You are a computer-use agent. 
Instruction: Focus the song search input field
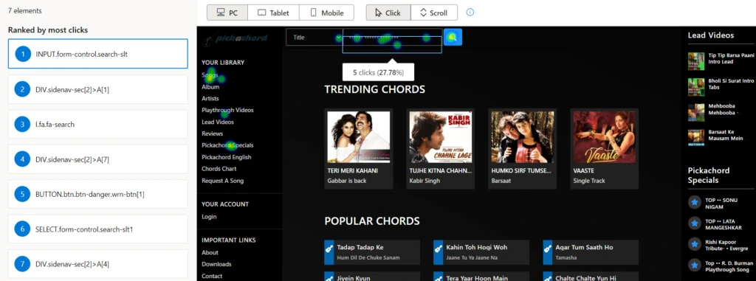(392, 37)
